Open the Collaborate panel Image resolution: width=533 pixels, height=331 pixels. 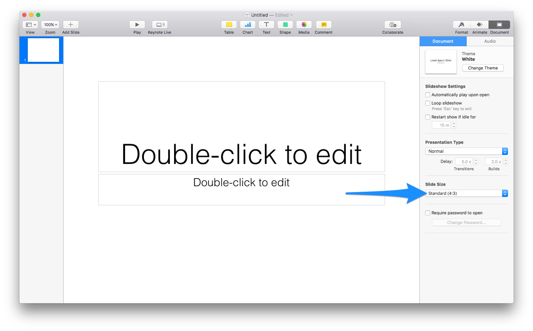[392, 25]
